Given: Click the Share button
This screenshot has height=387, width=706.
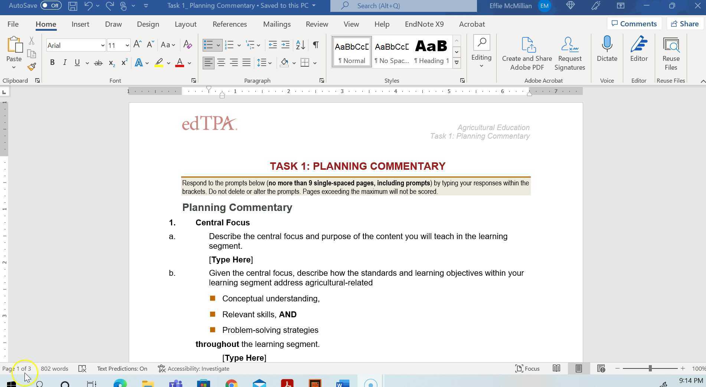Looking at the screenshot, I should point(685,23).
